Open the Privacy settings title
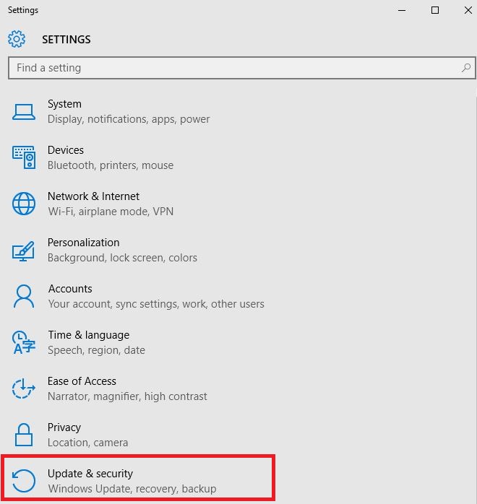Screen dimensions: 477x504 64,427
